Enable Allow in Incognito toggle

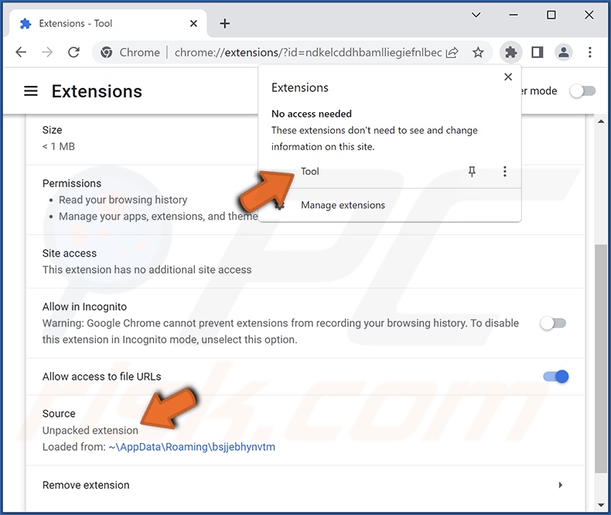click(553, 323)
